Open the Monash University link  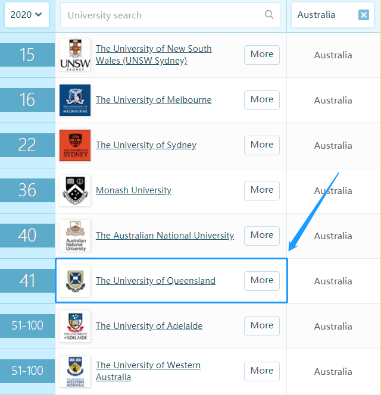(133, 190)
